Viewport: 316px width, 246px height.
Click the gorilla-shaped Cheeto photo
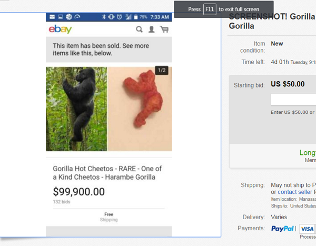[140, 109]
